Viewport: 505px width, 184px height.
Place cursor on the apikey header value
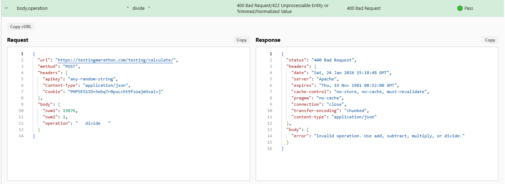click(93, 79)
